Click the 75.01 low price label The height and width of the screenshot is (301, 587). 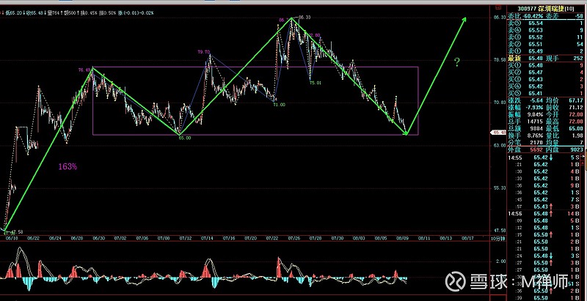click(316, 83)
